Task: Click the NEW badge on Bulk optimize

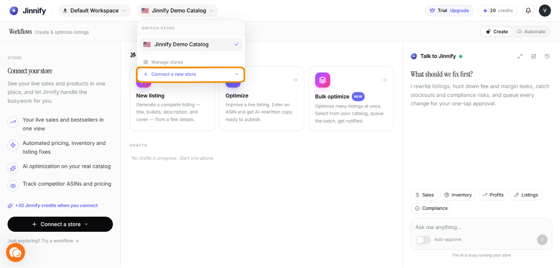Action: tap(358, 97)
